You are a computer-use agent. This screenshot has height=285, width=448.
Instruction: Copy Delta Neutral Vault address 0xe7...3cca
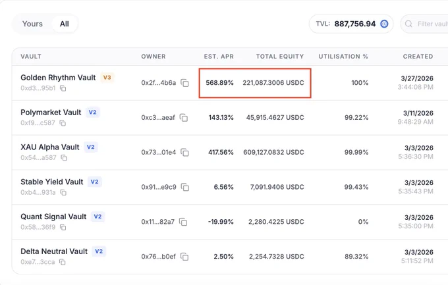pos(63,262)
